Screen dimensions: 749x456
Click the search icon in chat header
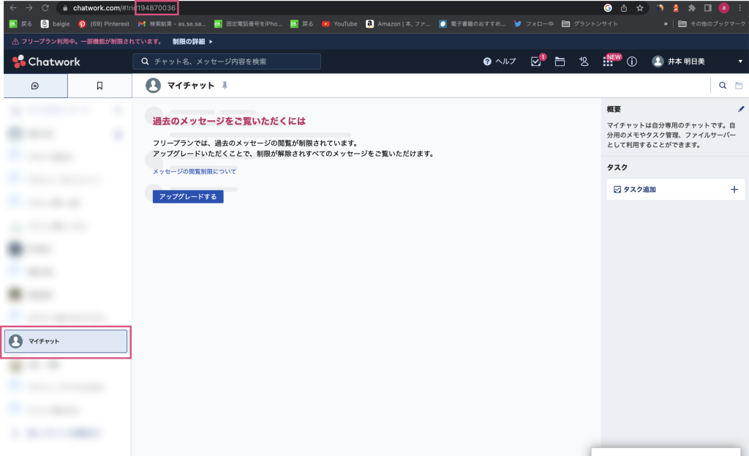pyautogui.click(x=723, y=86)
